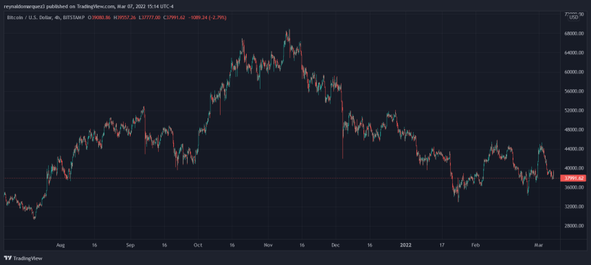The width and height of the screenshot is (591, 265).
Task: Click the reynaldomarquez3 publisher text
Action: coord(24,6)
